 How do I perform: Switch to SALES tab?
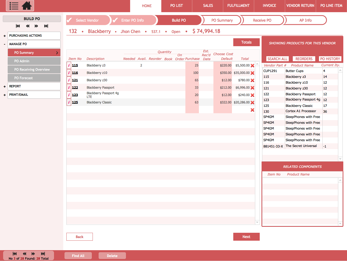pos(208,6)
